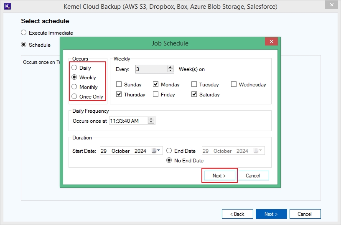The image size is (341, 225).
Task: Click Cancel in the main window
Action: tap(305, 214)
